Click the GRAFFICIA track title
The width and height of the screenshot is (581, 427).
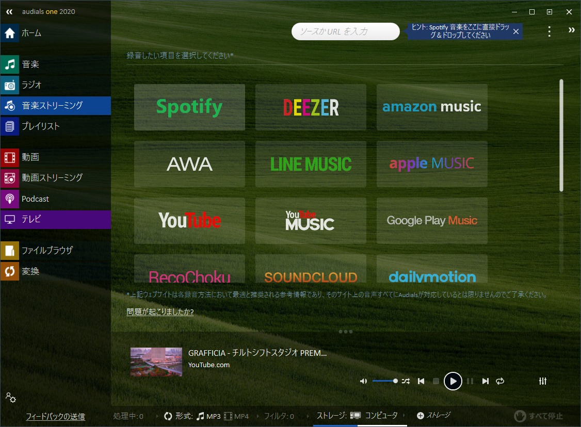[x=257, y=353]
